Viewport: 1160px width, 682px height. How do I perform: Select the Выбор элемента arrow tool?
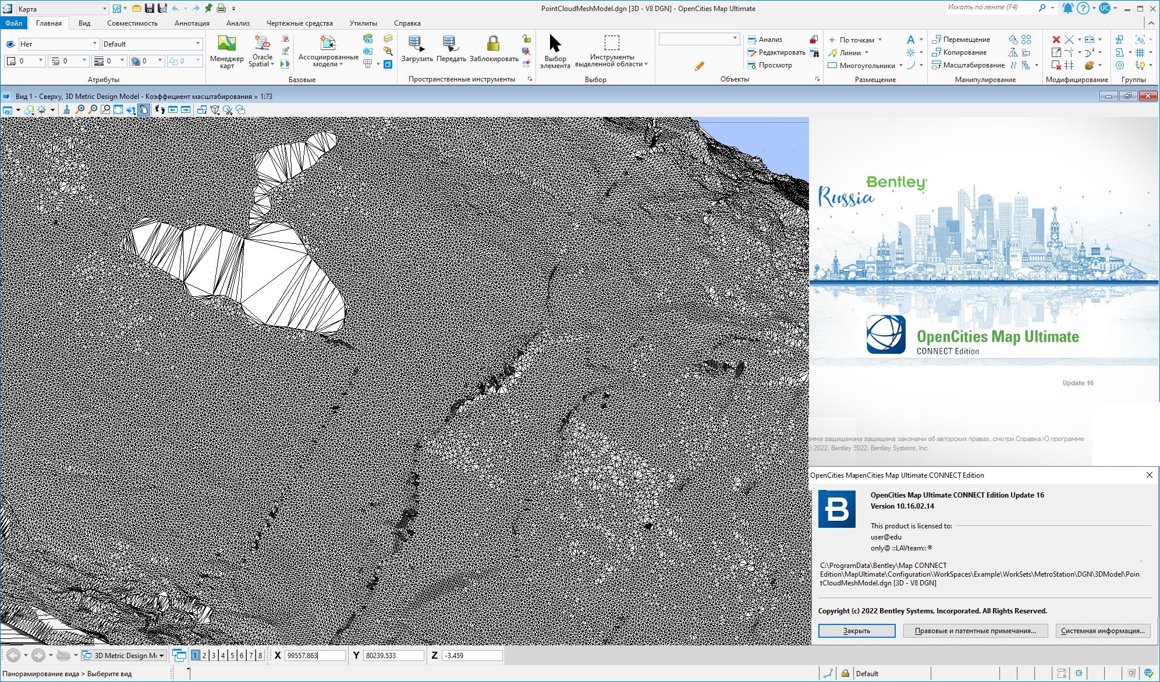point(555,52)
